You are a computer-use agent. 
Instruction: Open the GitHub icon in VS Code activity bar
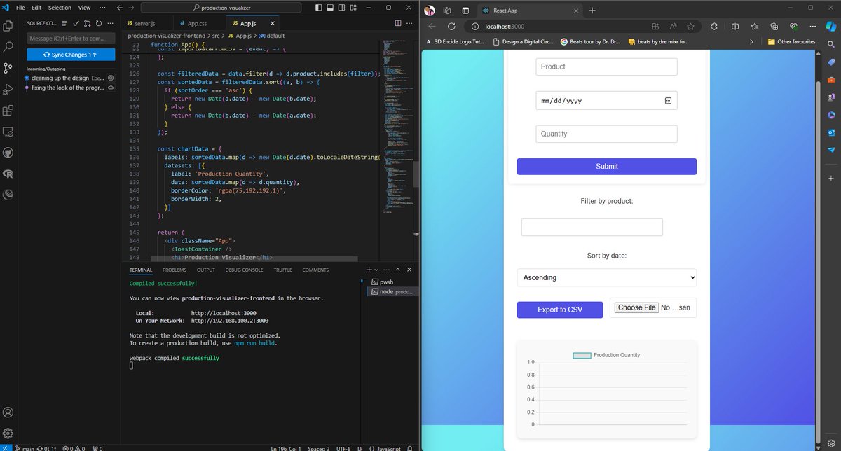coord(8,153)
